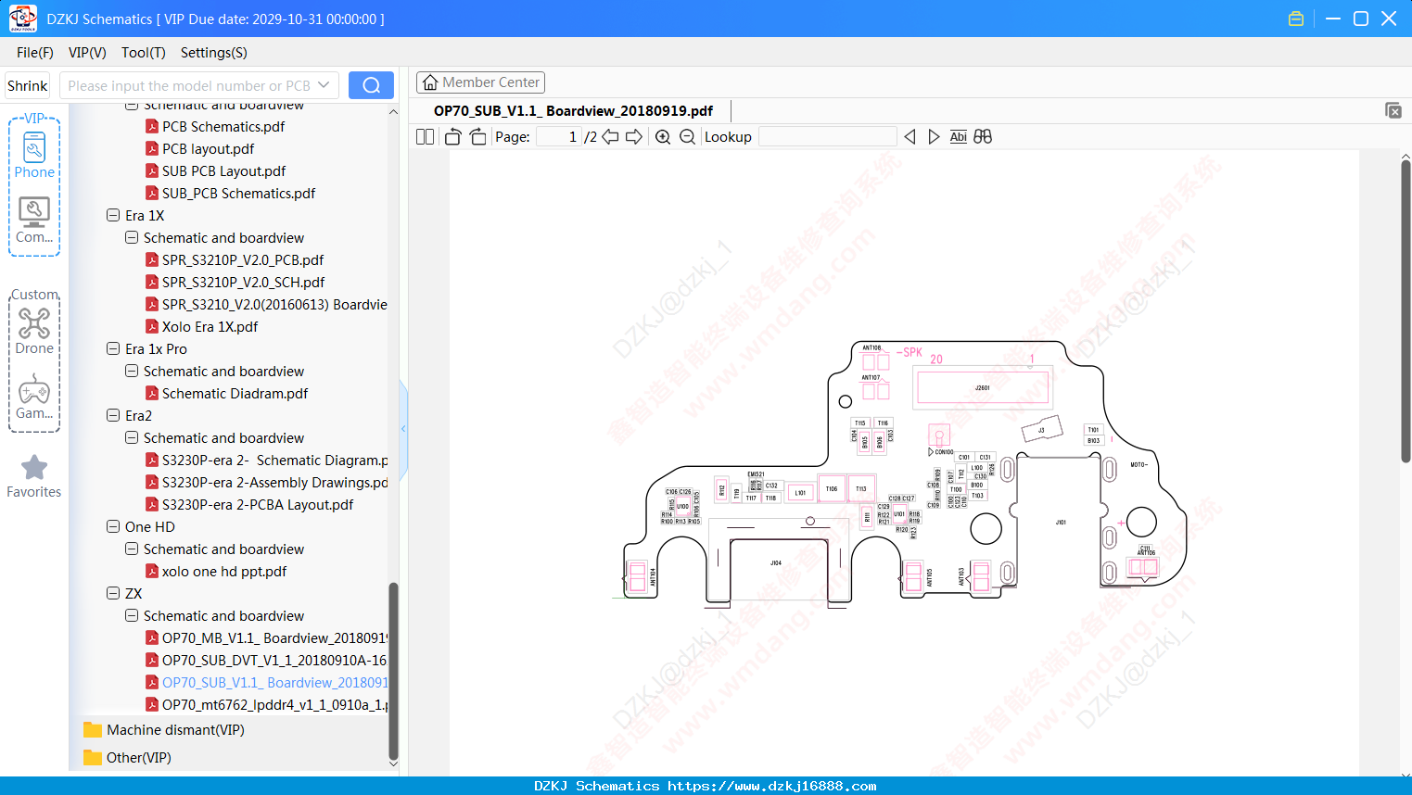Collapse the ZX tree node
Viewport: 1412px width, 795px height.
coord(113,594)
